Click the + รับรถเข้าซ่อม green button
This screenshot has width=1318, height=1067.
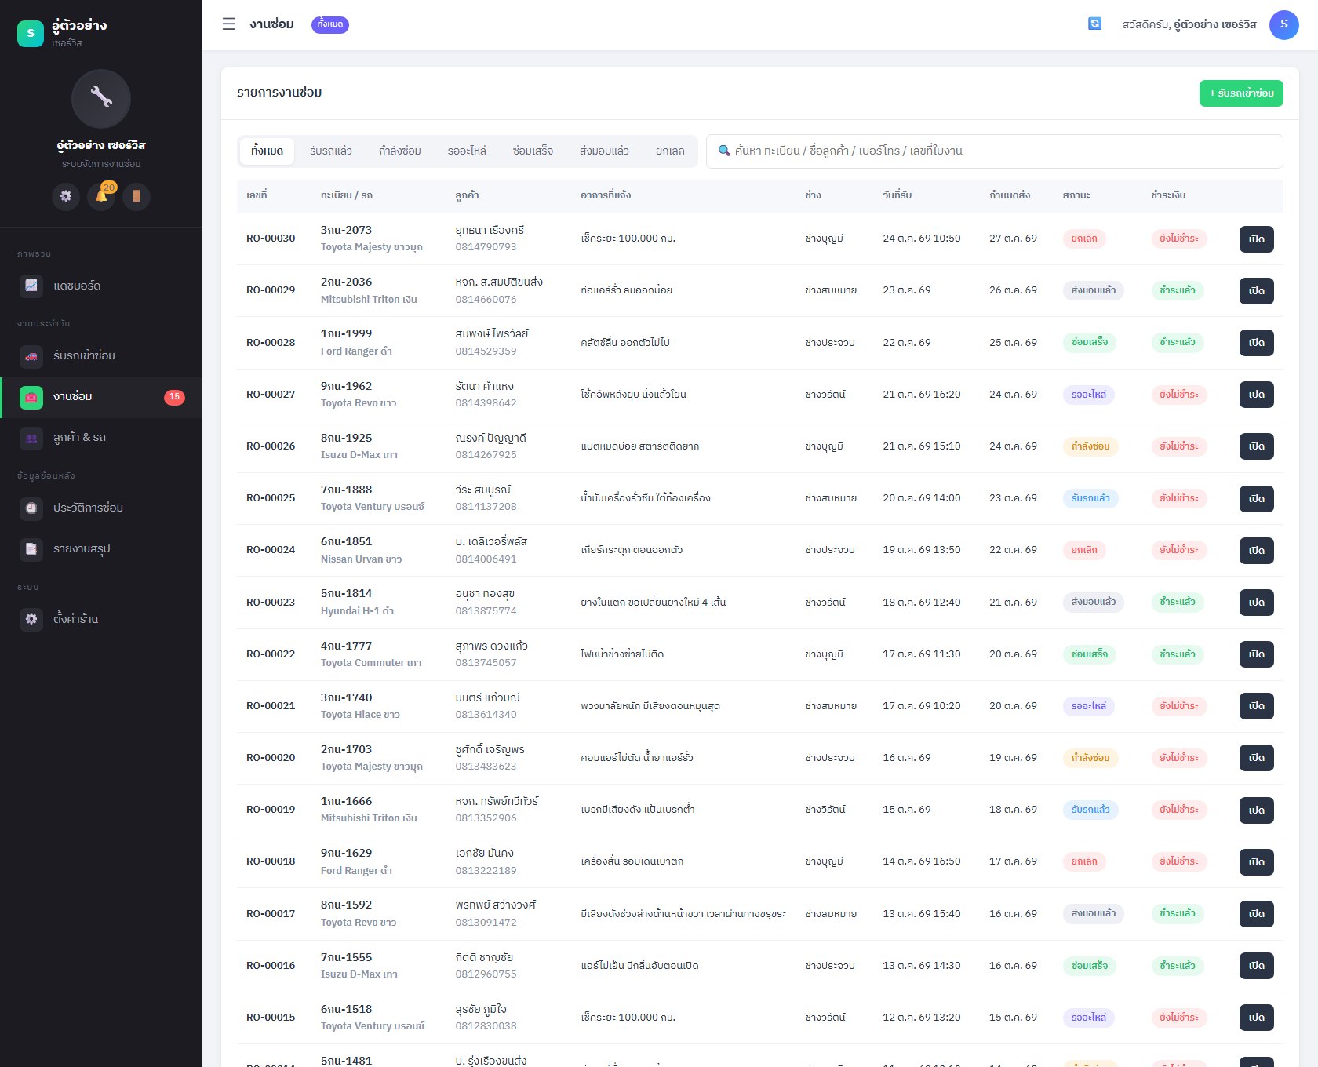coord(1241,93)
